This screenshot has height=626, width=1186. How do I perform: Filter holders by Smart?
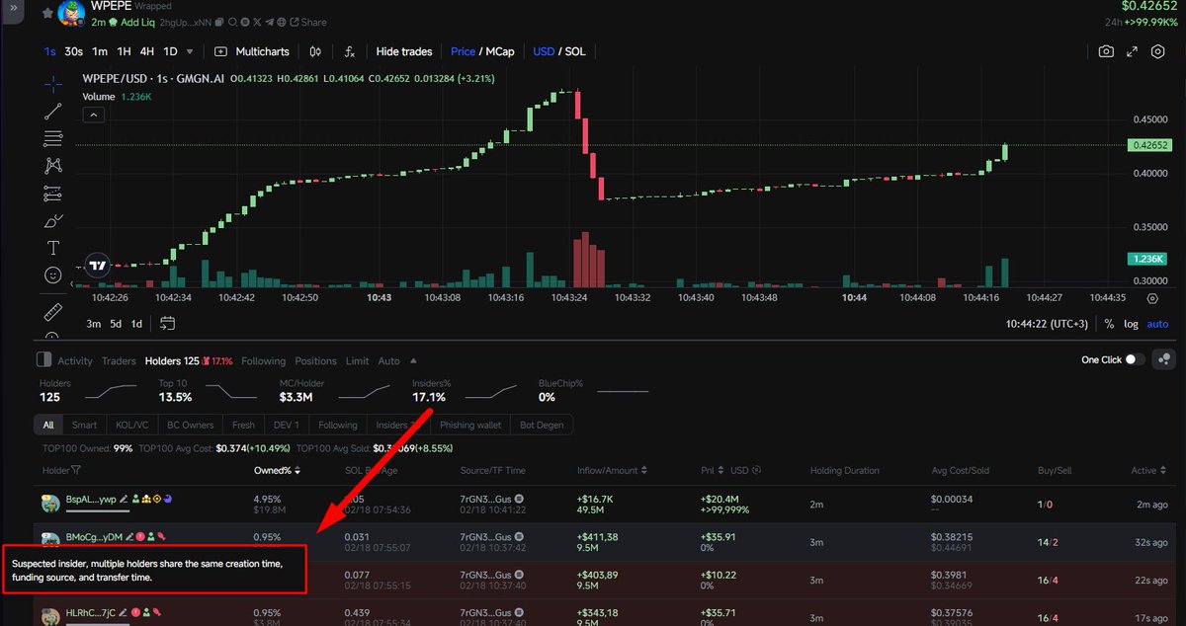coord(84,425)
